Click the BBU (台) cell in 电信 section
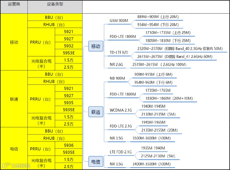The image size is (230, 170). pos(55,131)
